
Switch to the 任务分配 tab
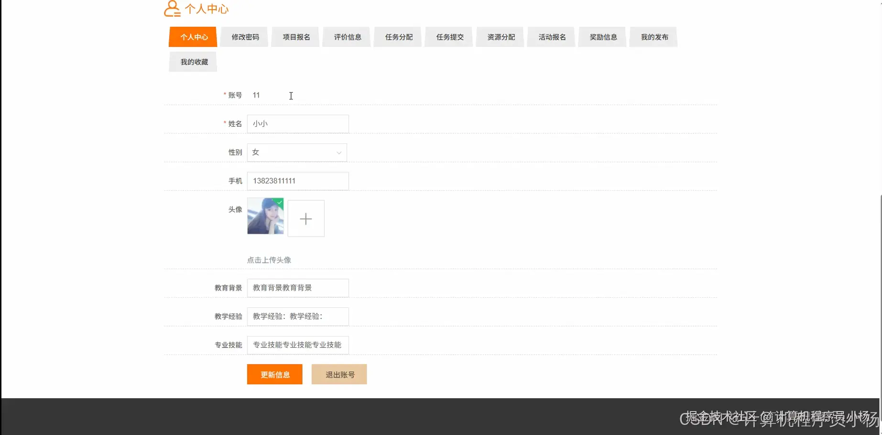point(397,37)
